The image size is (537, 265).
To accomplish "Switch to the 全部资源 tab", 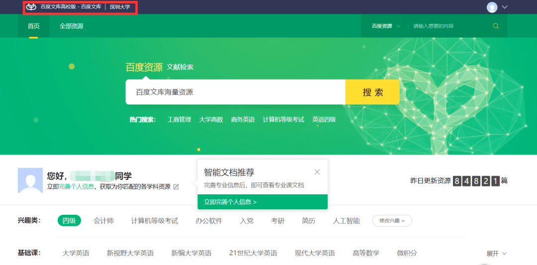I will 71,26.
